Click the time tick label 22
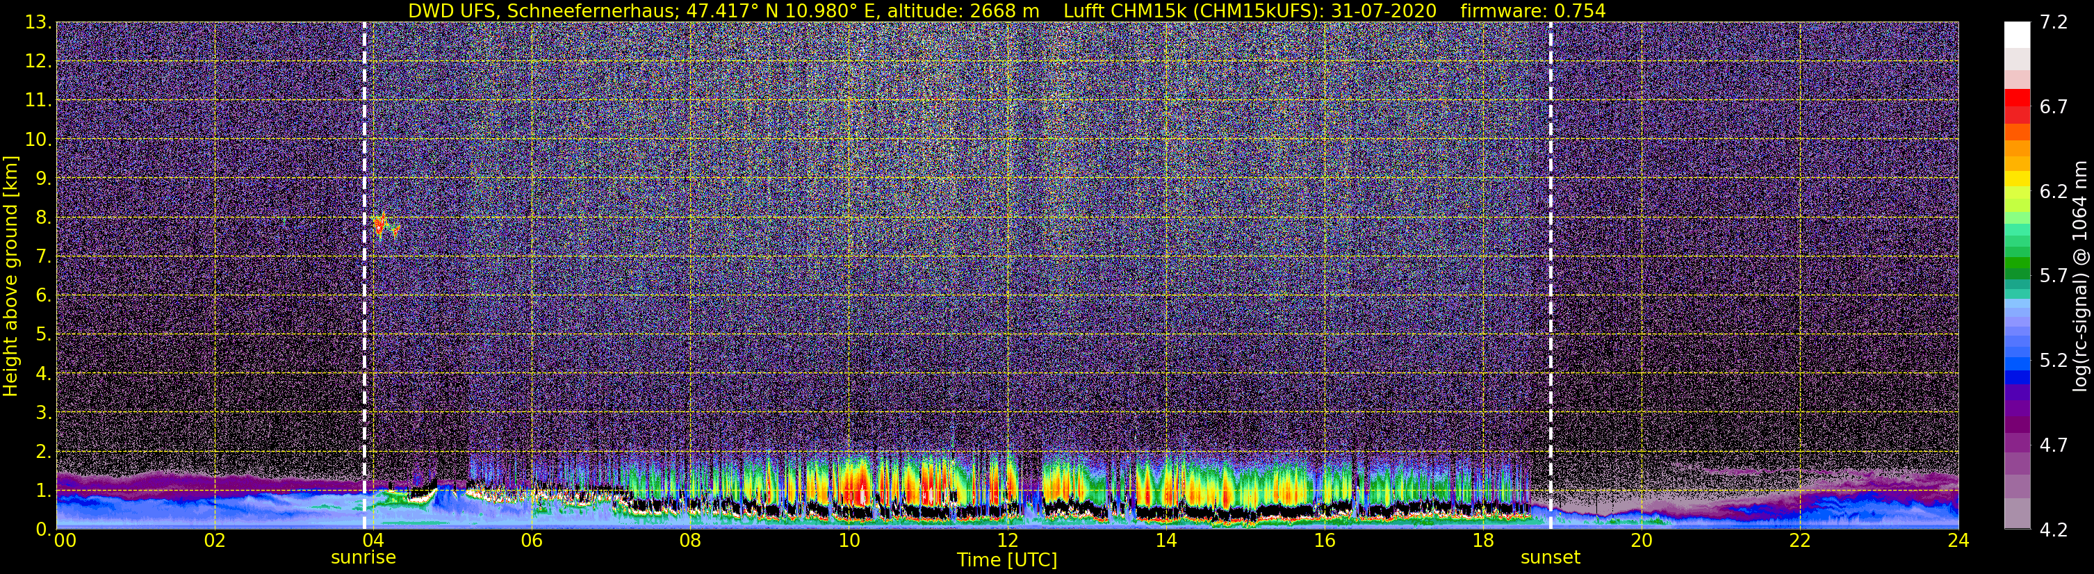2094x574 pixels. point(1800,541)
